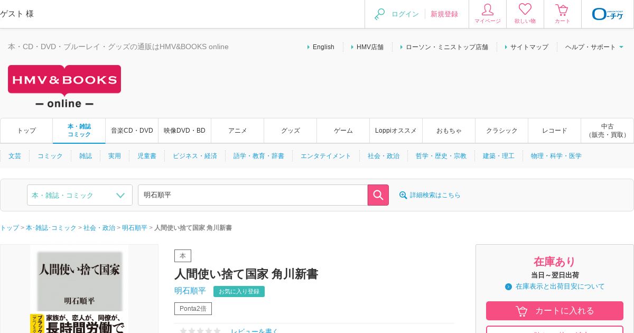Click the レビューを書く link
This screenshot has width=634, height=333.
(x=254, y=331)
